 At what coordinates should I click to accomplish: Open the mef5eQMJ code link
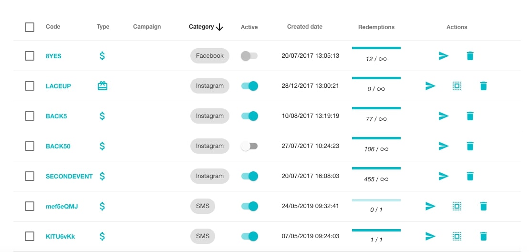tap(62, 207)
